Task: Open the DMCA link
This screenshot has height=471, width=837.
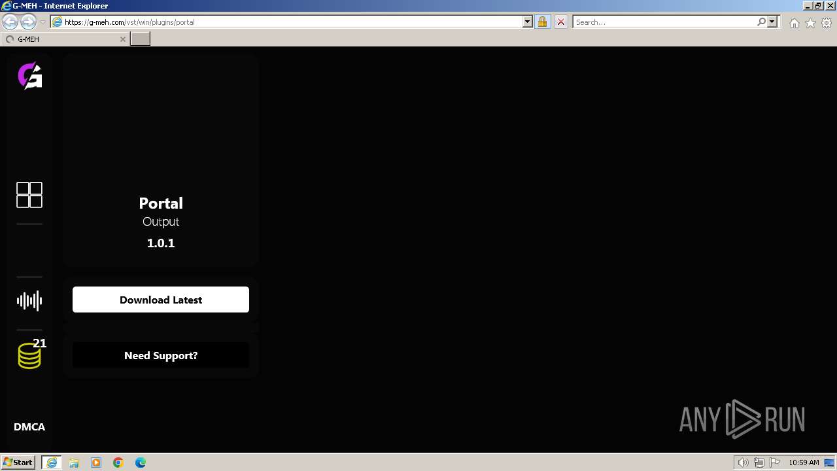Action: (29, 427)
